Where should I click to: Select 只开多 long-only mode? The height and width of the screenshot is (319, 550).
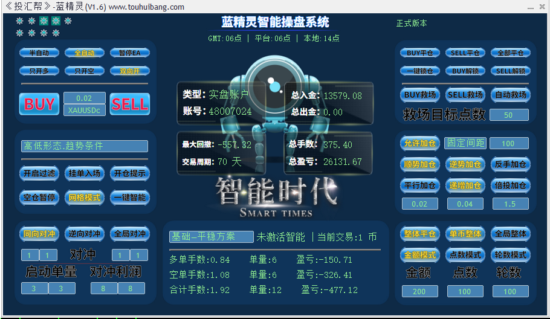[39, 71]
